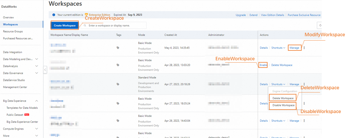Click tag icon in 18:35:24 row
This screenshot has height=138, width=350.
point(118,103)
